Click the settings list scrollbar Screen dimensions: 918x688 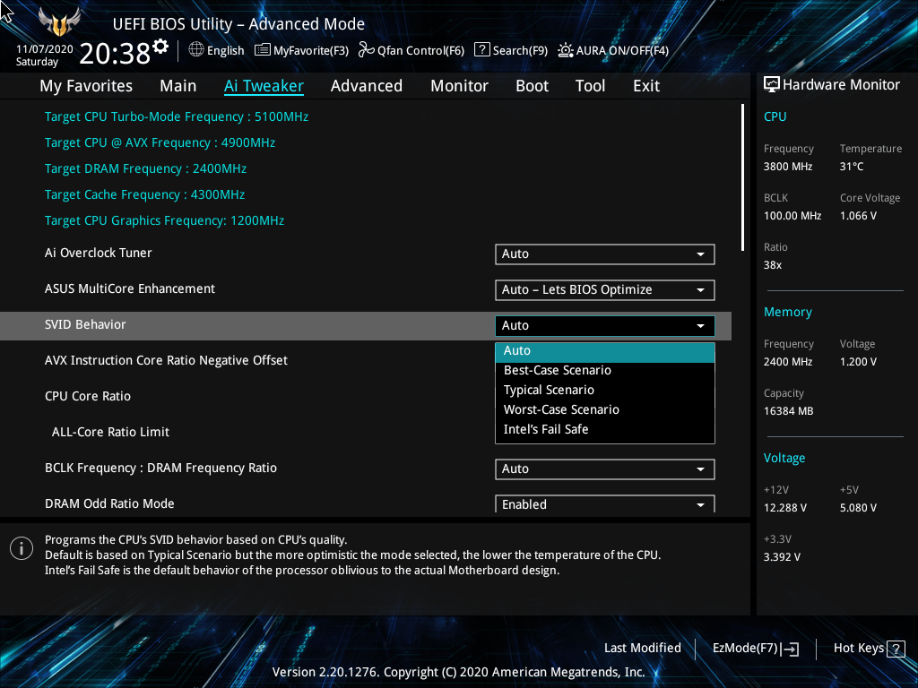coord(742,177)
